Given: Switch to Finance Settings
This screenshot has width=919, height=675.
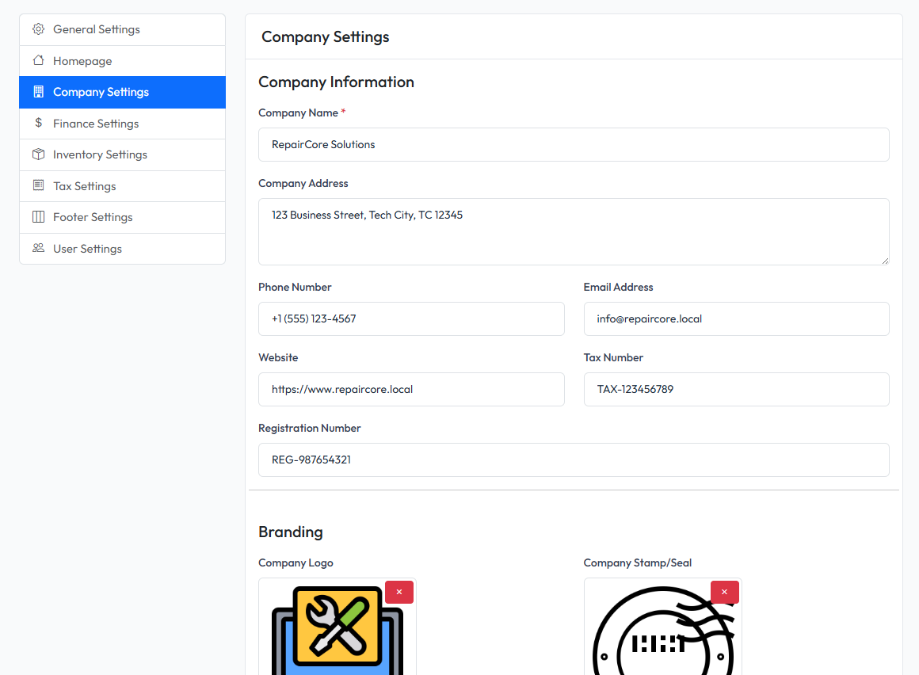Looking at the screenshot, I should click(x=95, y=124).
